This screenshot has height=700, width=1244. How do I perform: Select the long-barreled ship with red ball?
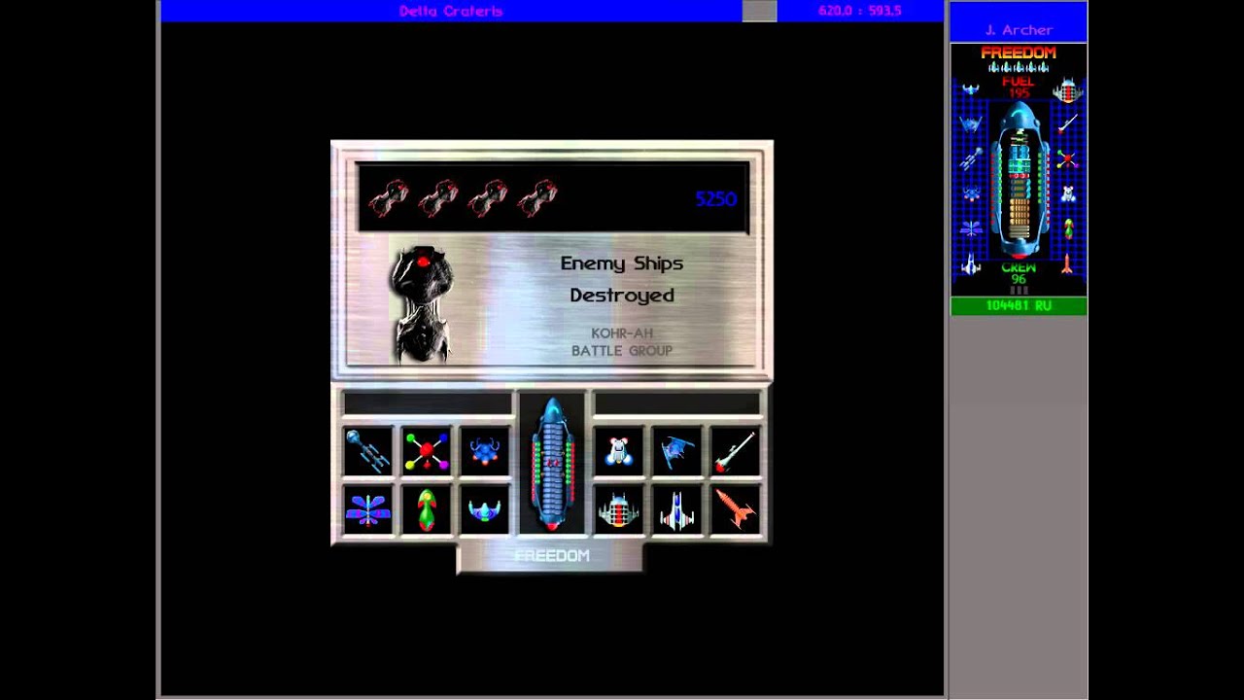736,451
